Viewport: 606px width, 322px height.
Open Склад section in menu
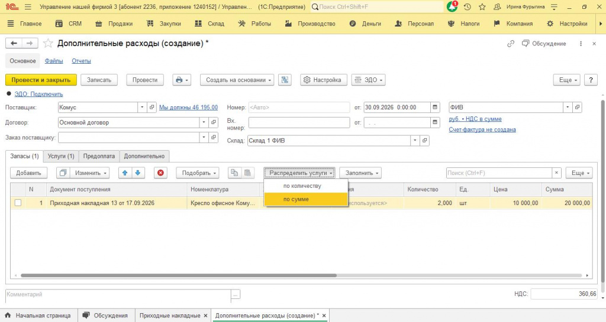coord(209,24)
